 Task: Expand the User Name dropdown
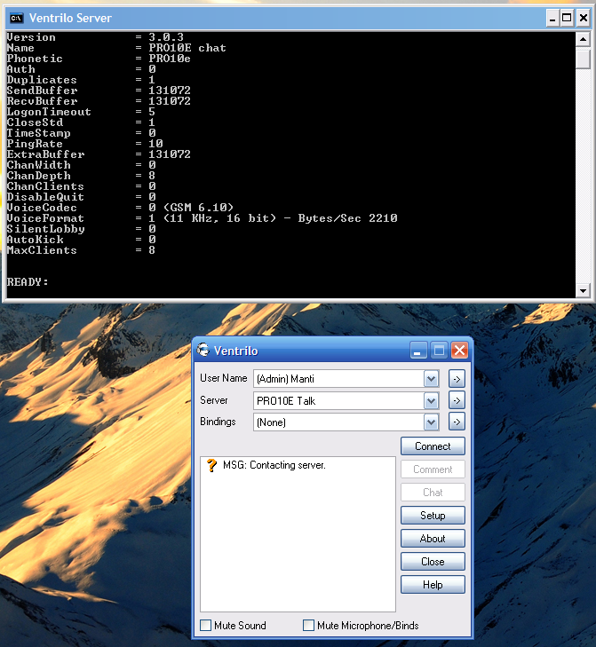click(x=431, y=379)
